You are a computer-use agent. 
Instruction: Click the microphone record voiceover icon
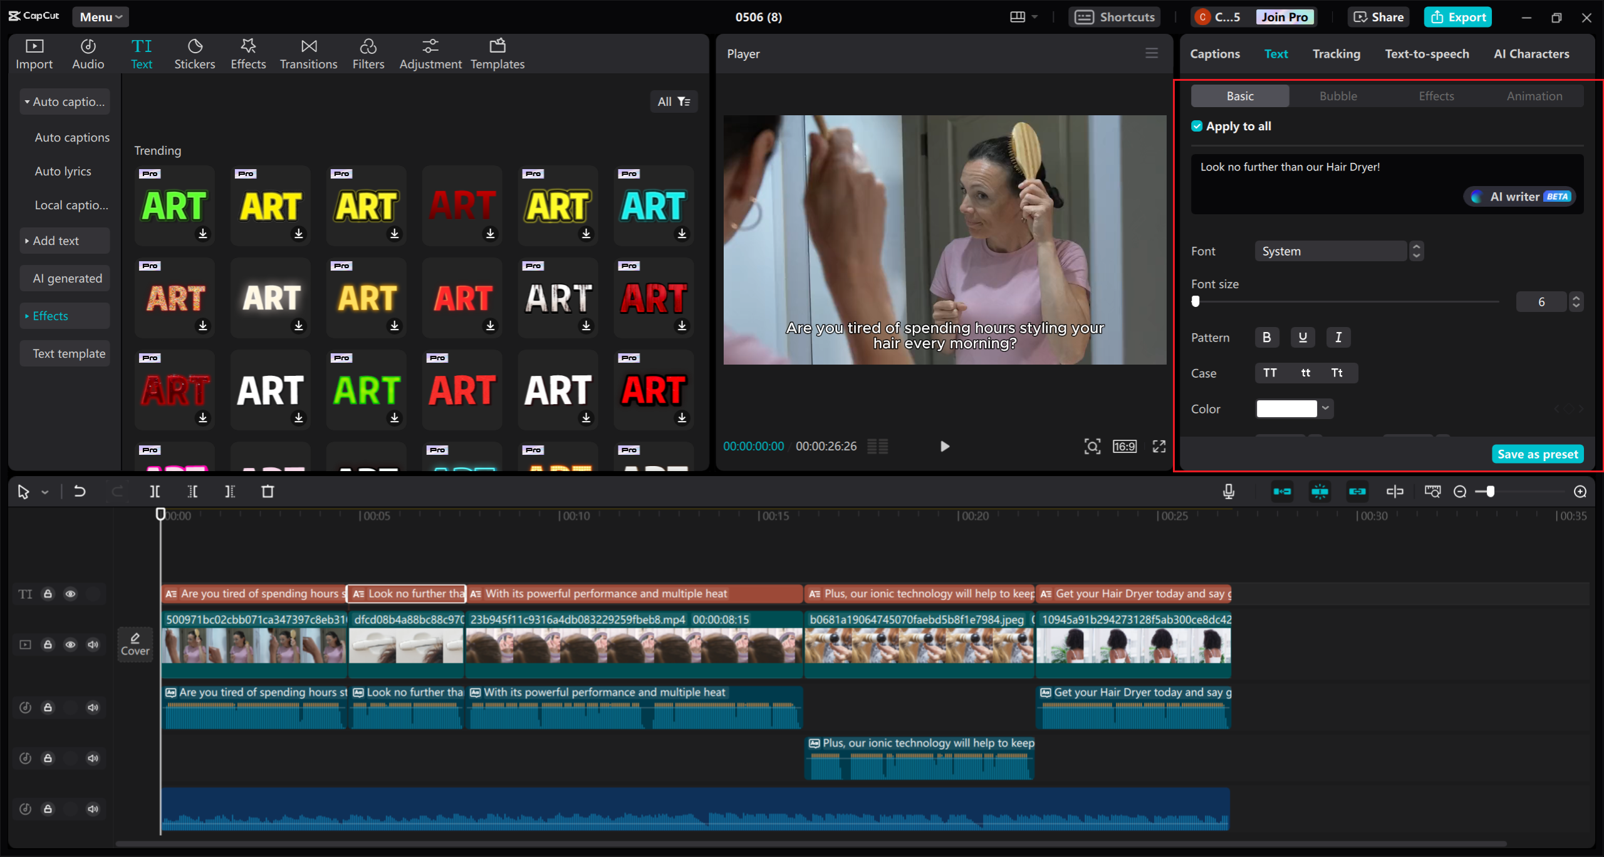1228,492
